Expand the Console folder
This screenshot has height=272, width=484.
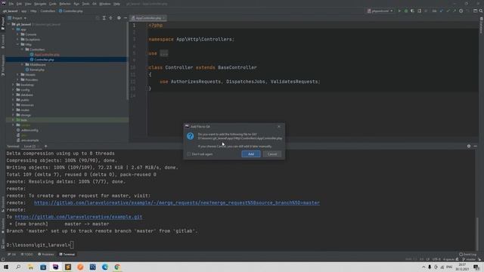click(x=17, y=34)
